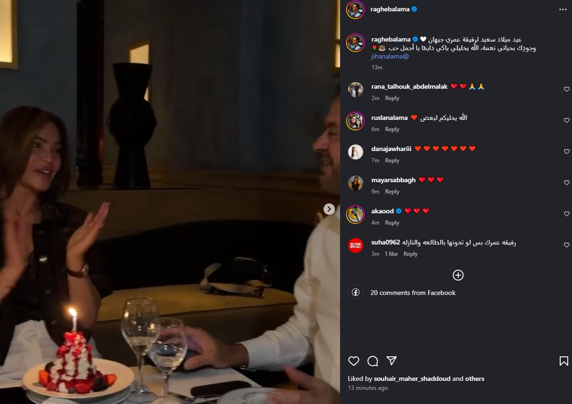Go to the next carousel slide arrow

329,209
